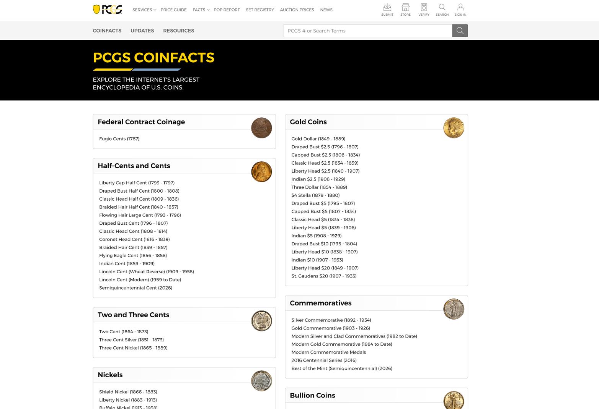Open Liberty Cap Half Cent (1793 - 1797)

(137, 183)
